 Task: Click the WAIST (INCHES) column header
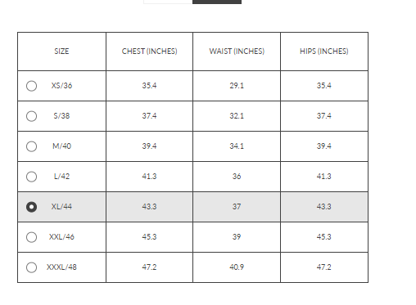tap(237, 52)
